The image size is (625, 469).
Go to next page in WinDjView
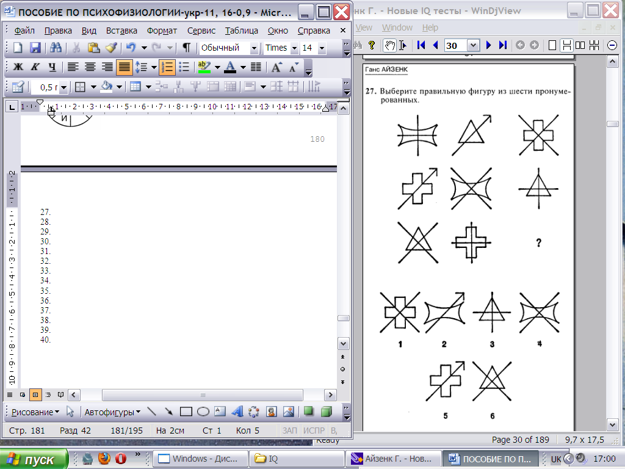tap(488, 45)
